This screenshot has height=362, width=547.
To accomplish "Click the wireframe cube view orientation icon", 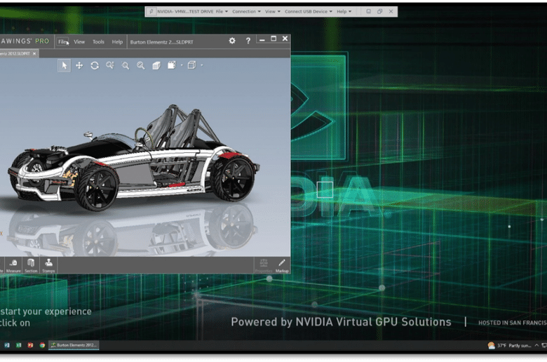I will click(191, 65).
